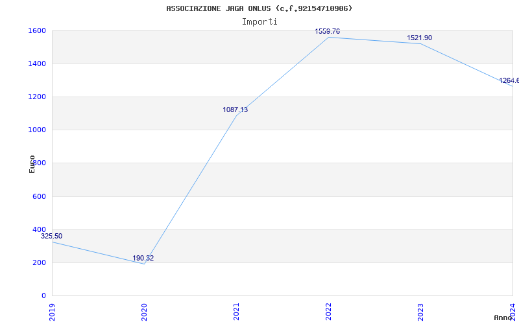Select the 325.50 data label
519x324 pixels.
pos(51,236)
